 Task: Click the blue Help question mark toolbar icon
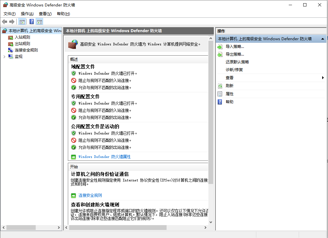tap(32, 22)
